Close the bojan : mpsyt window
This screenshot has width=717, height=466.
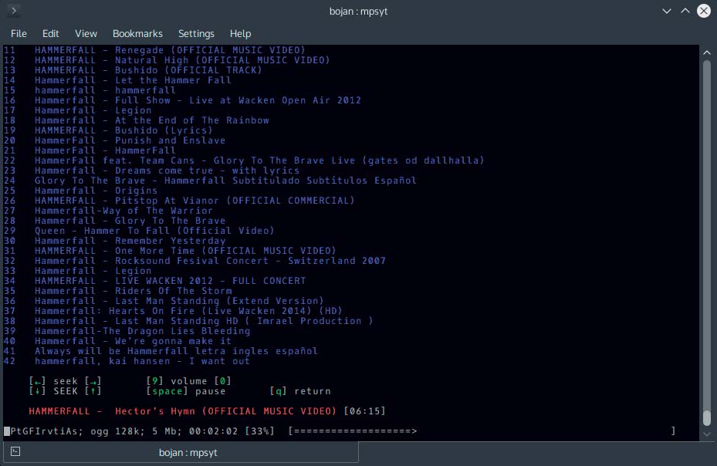704,11
